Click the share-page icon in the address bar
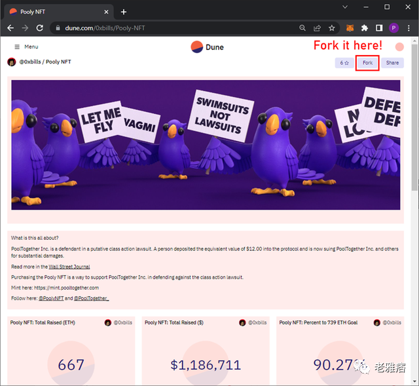The height and width of the screenshot is (386, 419). coord(317,28)
